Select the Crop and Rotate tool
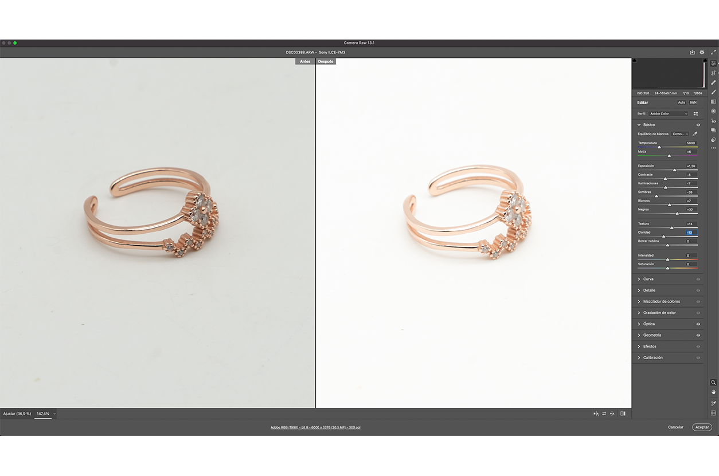The width and height of the screenshot is (719, 476). click(x=713, y=73)
